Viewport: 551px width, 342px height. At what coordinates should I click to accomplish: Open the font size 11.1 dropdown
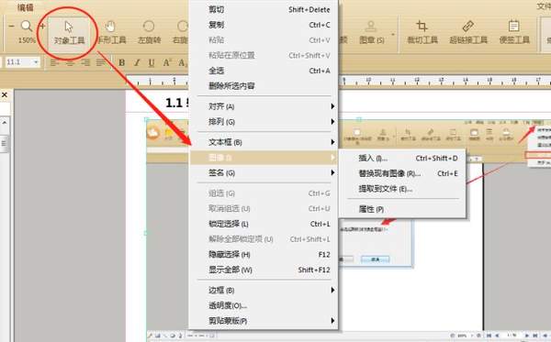point(36,62)
